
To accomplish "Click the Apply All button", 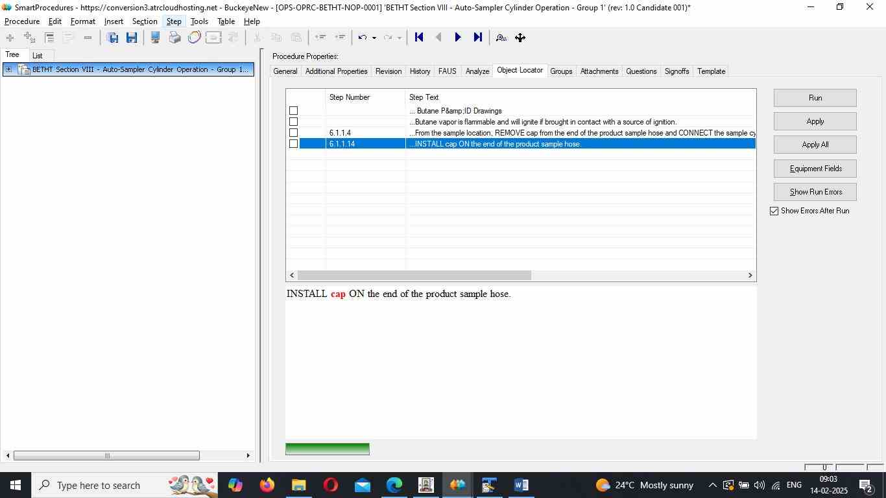I will 815,145.
